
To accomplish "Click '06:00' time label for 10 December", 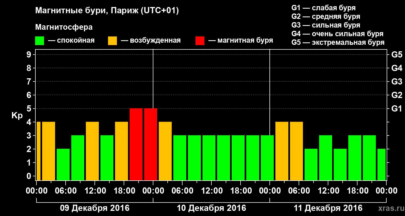I will click(x=182, y=191).
